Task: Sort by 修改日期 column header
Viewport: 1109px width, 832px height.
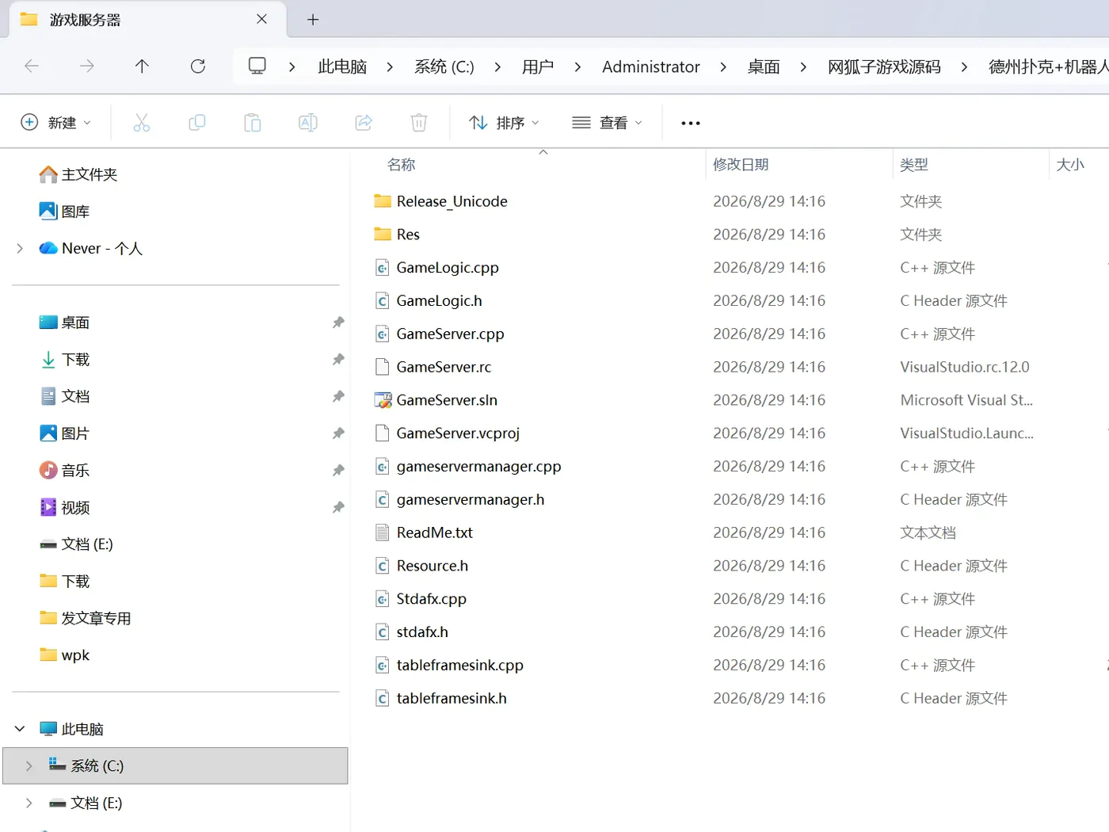Action: point(741,165)
